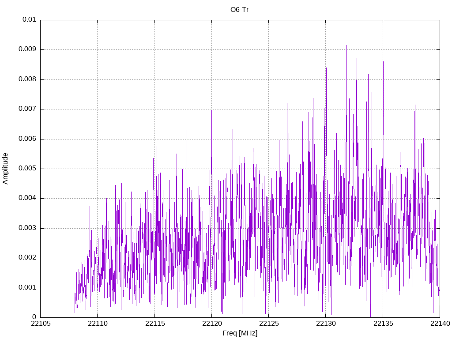Click the 0.007 y-axis tick label
This screenshot has width=452, height=339.
point(27,109)
